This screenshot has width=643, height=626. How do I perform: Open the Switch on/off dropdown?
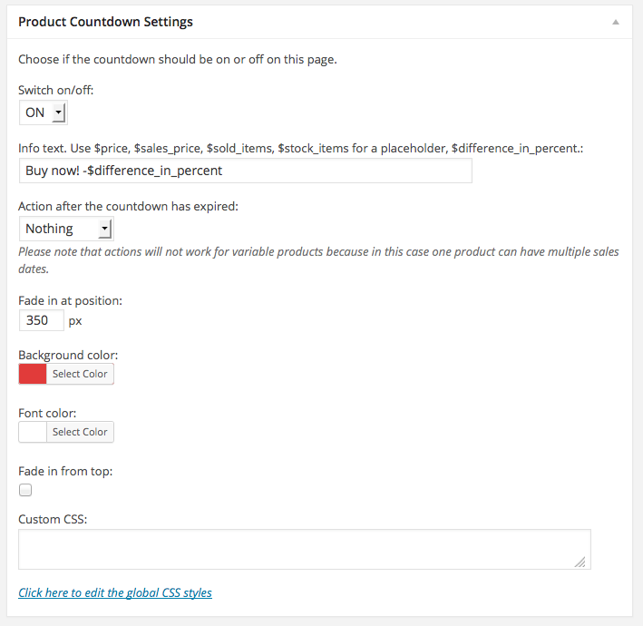(44, 112)
